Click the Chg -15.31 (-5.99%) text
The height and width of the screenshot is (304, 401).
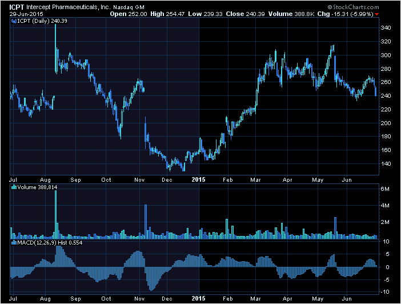pyautogui.click(x=345, y=14)
